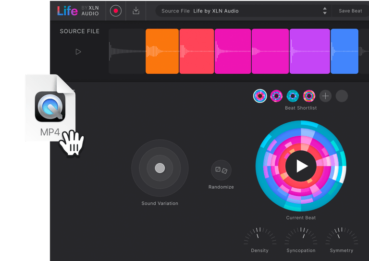This screenshot has width=369, height=261.
Task: Click the Randomize dice button
Action: click(x=221, y=170)
